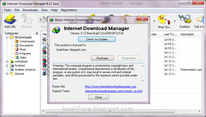Select the Programs category folder
The width and height of the screenshot is (206, 117).
23,53
